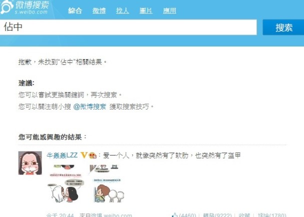Select the 找人 tab
Image resolution: width=304 pixels, height=217 pixels.
tap(122, 10)
